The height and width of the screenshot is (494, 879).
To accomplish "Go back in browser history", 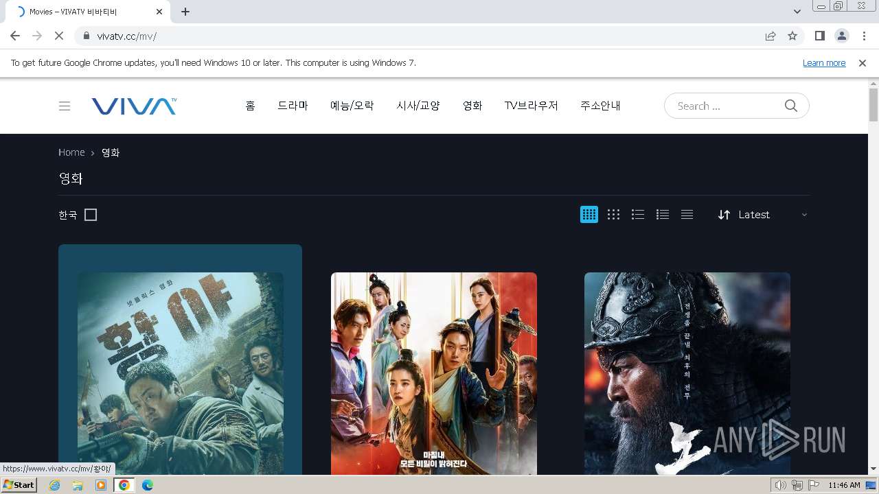I will click(15, 36).
